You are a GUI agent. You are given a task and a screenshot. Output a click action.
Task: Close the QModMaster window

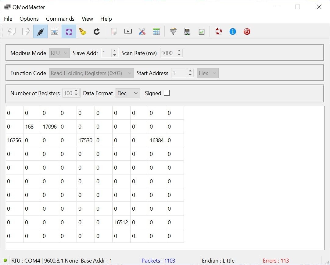pyautogui.click(x=319, y=7)
